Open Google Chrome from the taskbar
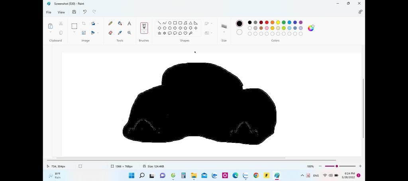 coord(256,175)
